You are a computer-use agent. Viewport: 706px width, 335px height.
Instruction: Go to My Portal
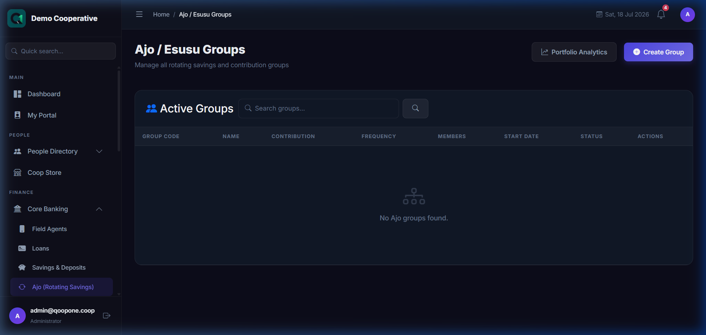coord(61,115)
